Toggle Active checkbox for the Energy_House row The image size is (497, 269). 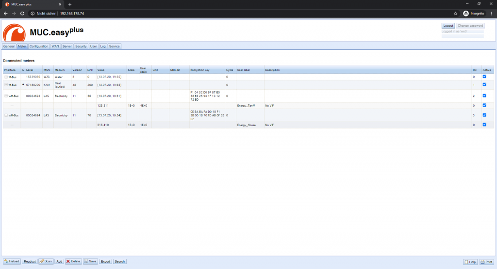tap(484, 125)
